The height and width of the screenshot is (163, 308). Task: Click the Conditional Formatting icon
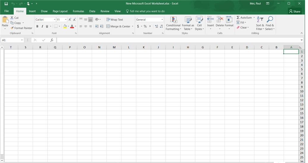tap(173, 20)
